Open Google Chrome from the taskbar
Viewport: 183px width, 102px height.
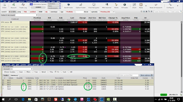coord(69,99)
